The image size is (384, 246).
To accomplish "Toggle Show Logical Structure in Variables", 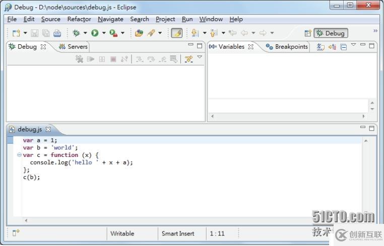I will pos(332,47).
